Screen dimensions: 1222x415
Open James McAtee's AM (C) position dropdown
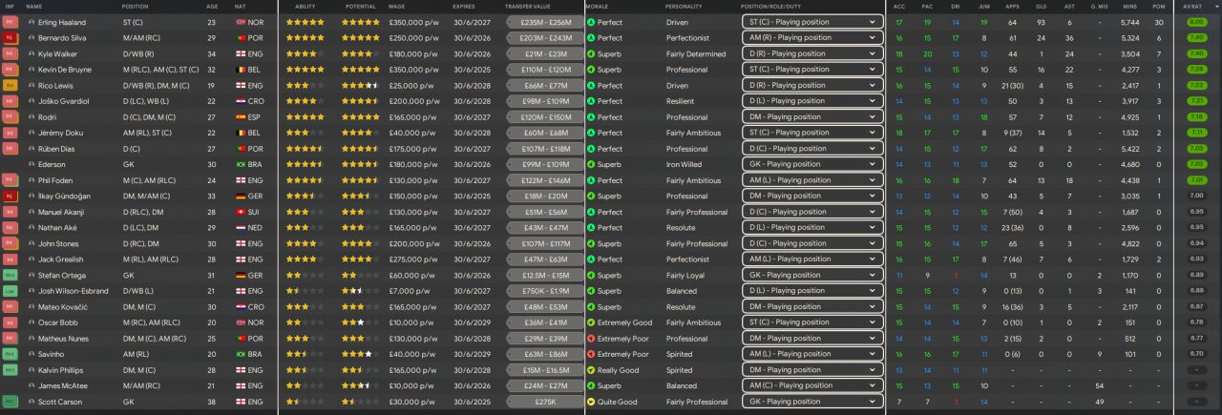(x=811, y=385)
